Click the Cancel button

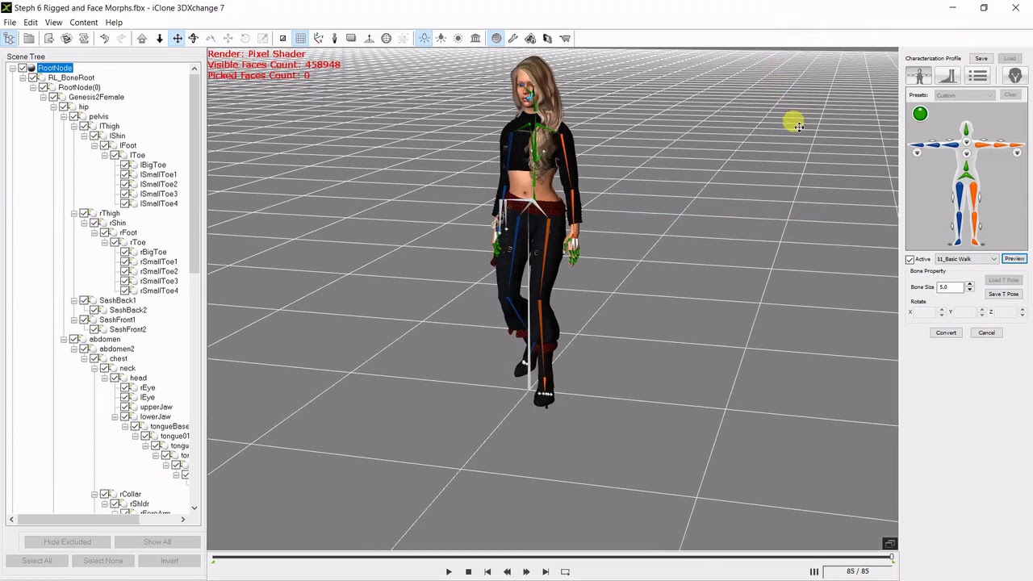(x=986, y=332)
